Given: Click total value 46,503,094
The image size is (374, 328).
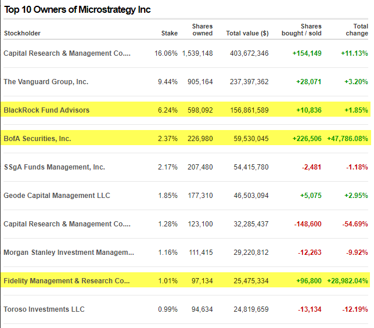Looking at the screenshot, I should [x=251, y=196].
